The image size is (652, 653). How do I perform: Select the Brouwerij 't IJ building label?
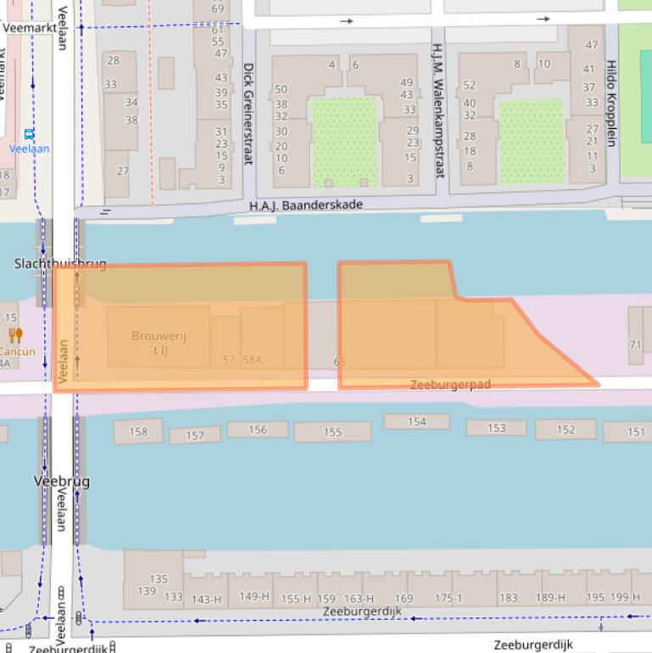pos(159,343)
